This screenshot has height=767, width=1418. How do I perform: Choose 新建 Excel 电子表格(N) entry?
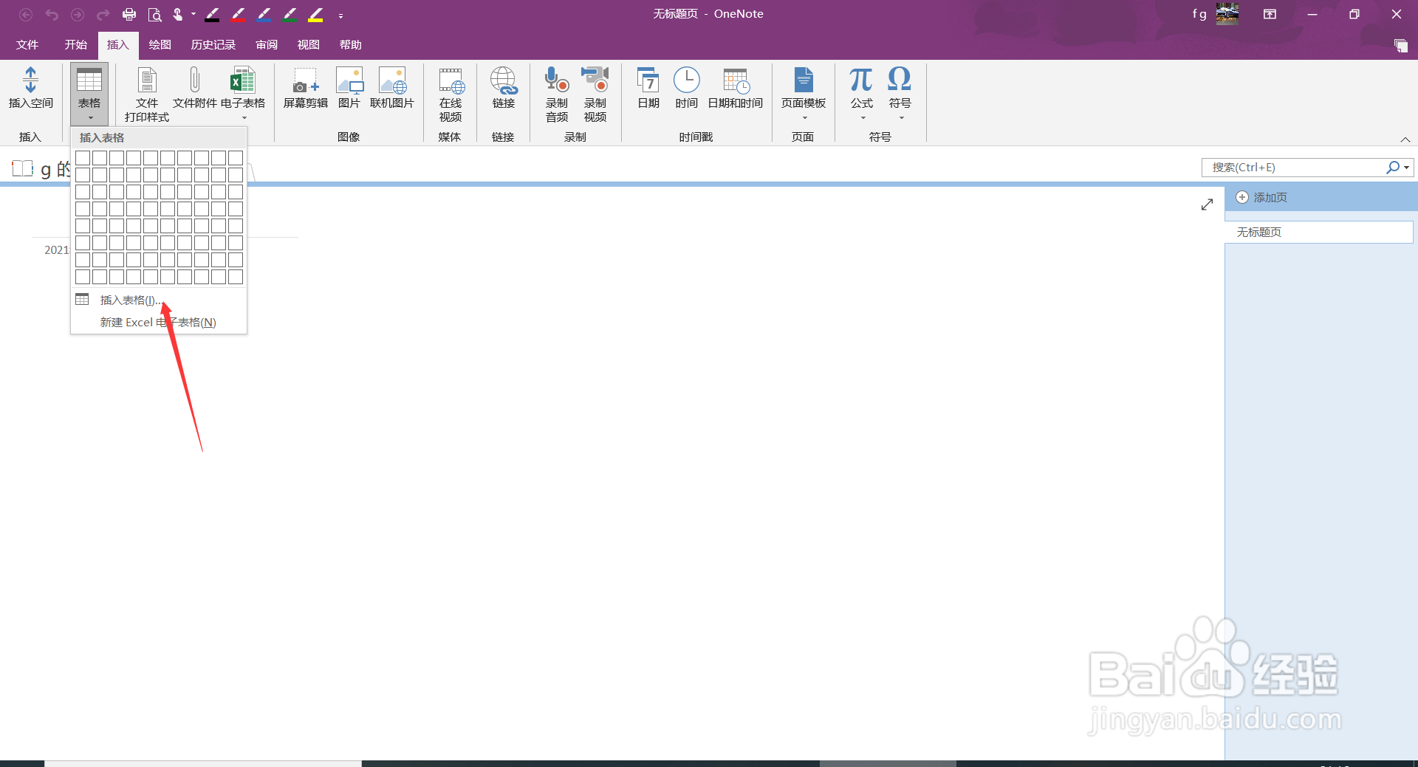point(159,323)
